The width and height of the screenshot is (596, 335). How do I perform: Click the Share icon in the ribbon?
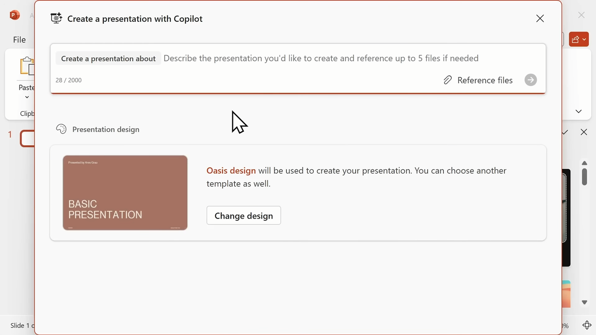[575, 39]
